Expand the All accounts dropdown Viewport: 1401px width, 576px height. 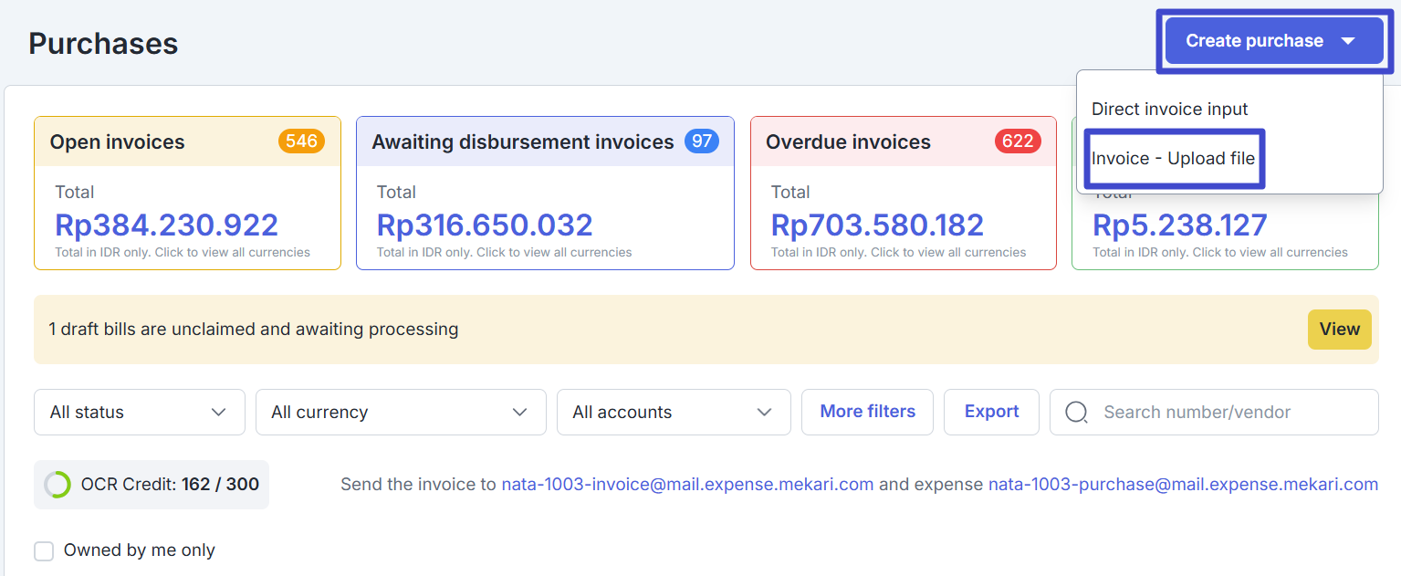click(674, 413)
